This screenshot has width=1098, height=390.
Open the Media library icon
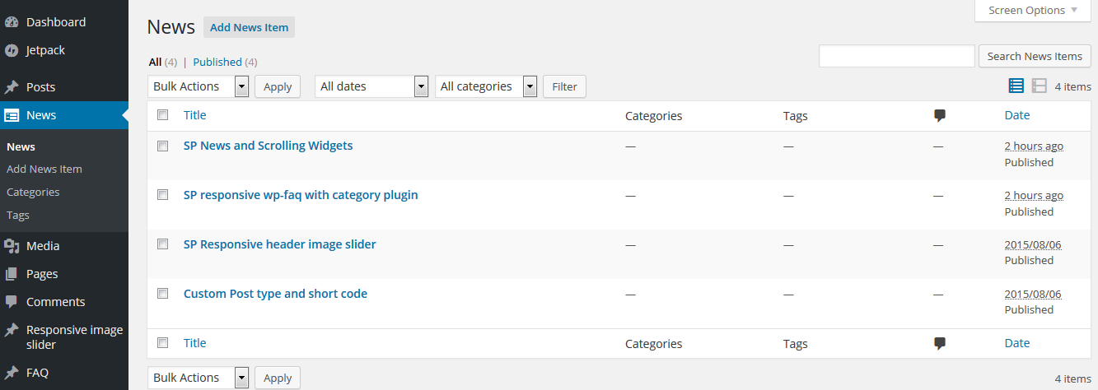pos(12,246)
